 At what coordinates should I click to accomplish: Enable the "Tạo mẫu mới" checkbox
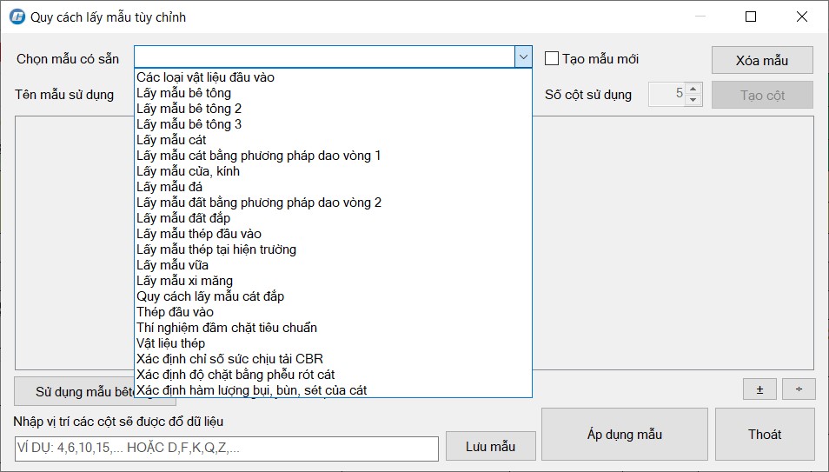coord(552,59)
